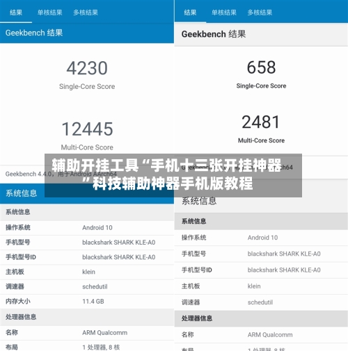The height and width of the screenshot is (351, 348).
Task: Open 单核结果 tab in left screen
Action: click(50, 13)
